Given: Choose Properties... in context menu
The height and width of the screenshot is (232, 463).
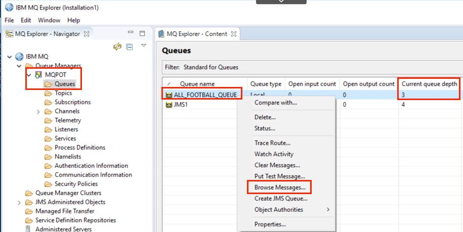Looking at the screenshot, I should [x=270, y=224].
